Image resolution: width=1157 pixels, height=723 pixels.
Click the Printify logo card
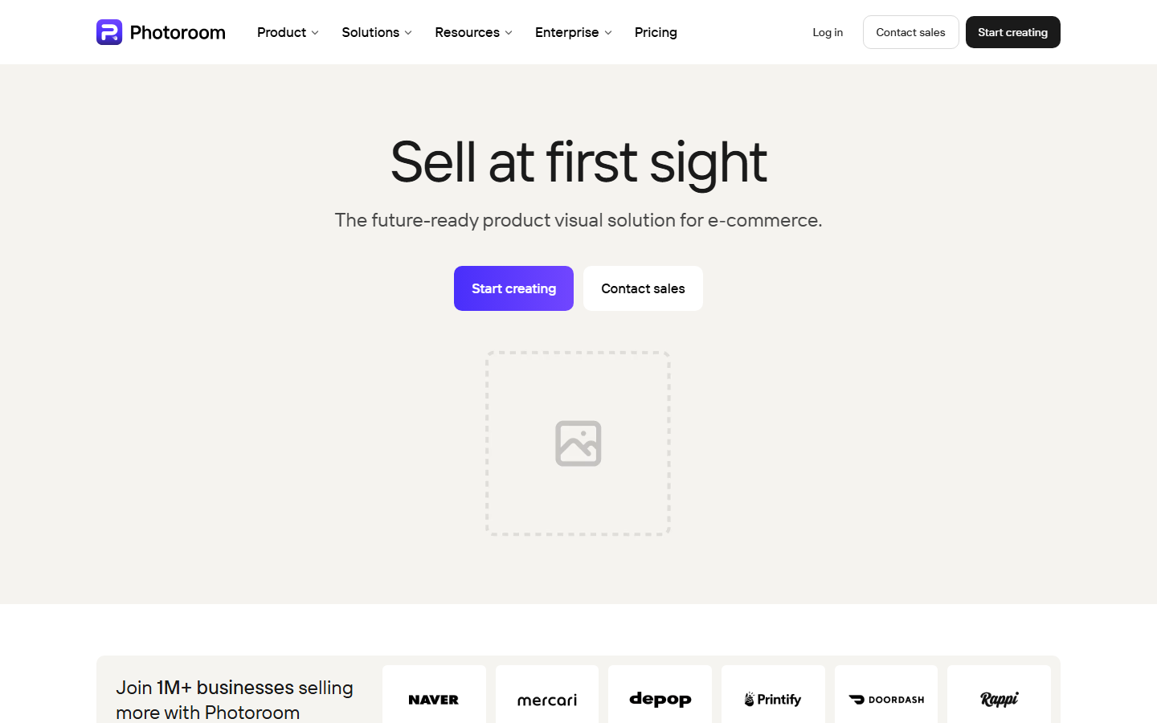773,696
